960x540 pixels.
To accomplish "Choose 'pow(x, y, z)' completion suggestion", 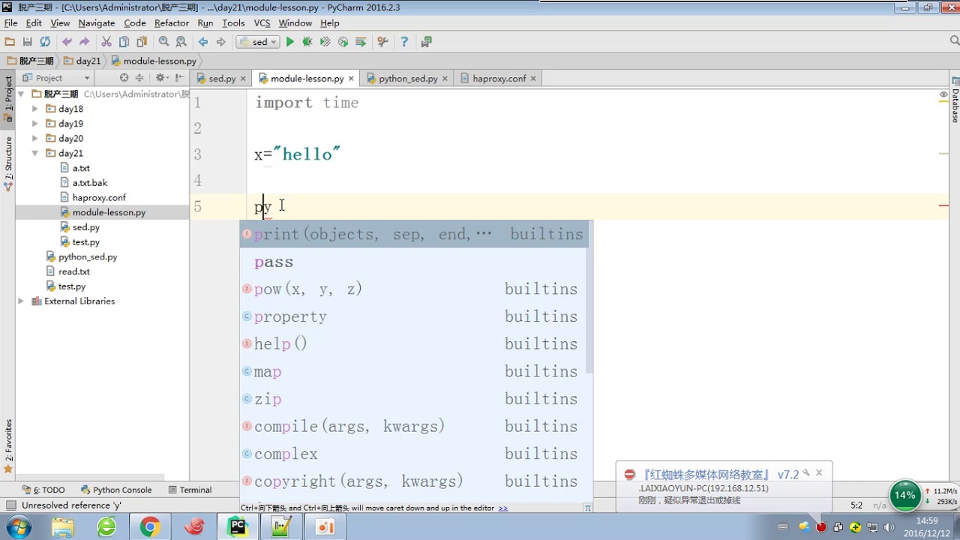I will pos(413,289).
